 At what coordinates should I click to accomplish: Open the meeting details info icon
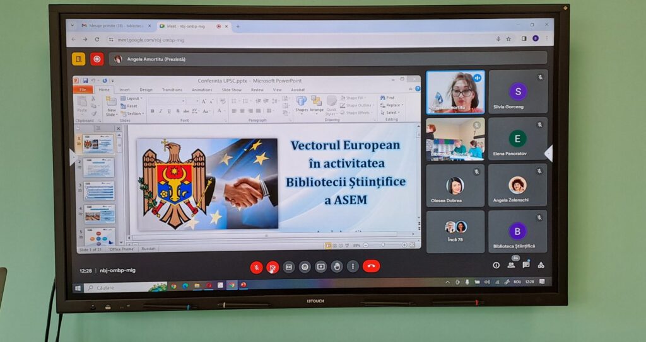click(496, 265)
